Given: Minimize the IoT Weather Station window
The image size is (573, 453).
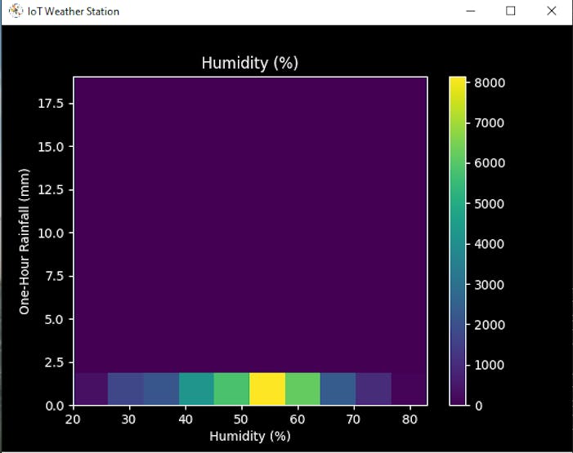Looking at the screenshot, I should (x=471, y=11).
